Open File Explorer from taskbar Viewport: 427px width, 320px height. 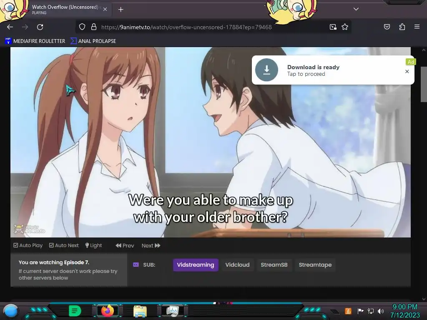click(x=140, y=311)
